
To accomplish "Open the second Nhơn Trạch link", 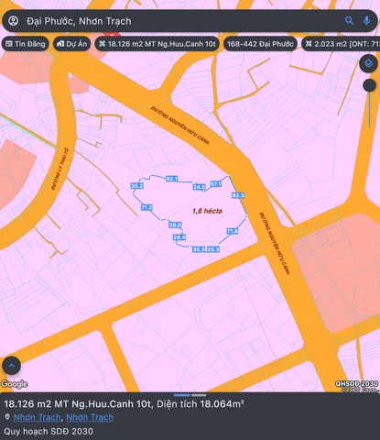I will 90,417.
